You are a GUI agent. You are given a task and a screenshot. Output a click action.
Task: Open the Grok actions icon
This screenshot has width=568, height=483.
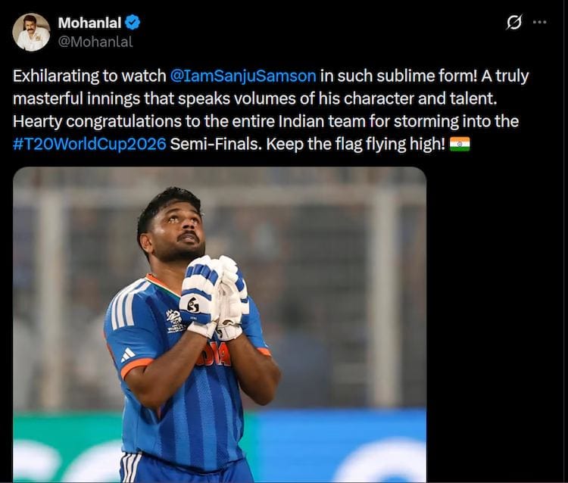(x=514, y=23)
